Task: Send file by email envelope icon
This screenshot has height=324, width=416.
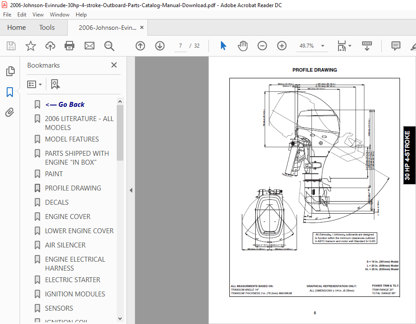Action: tap(90, 46)
